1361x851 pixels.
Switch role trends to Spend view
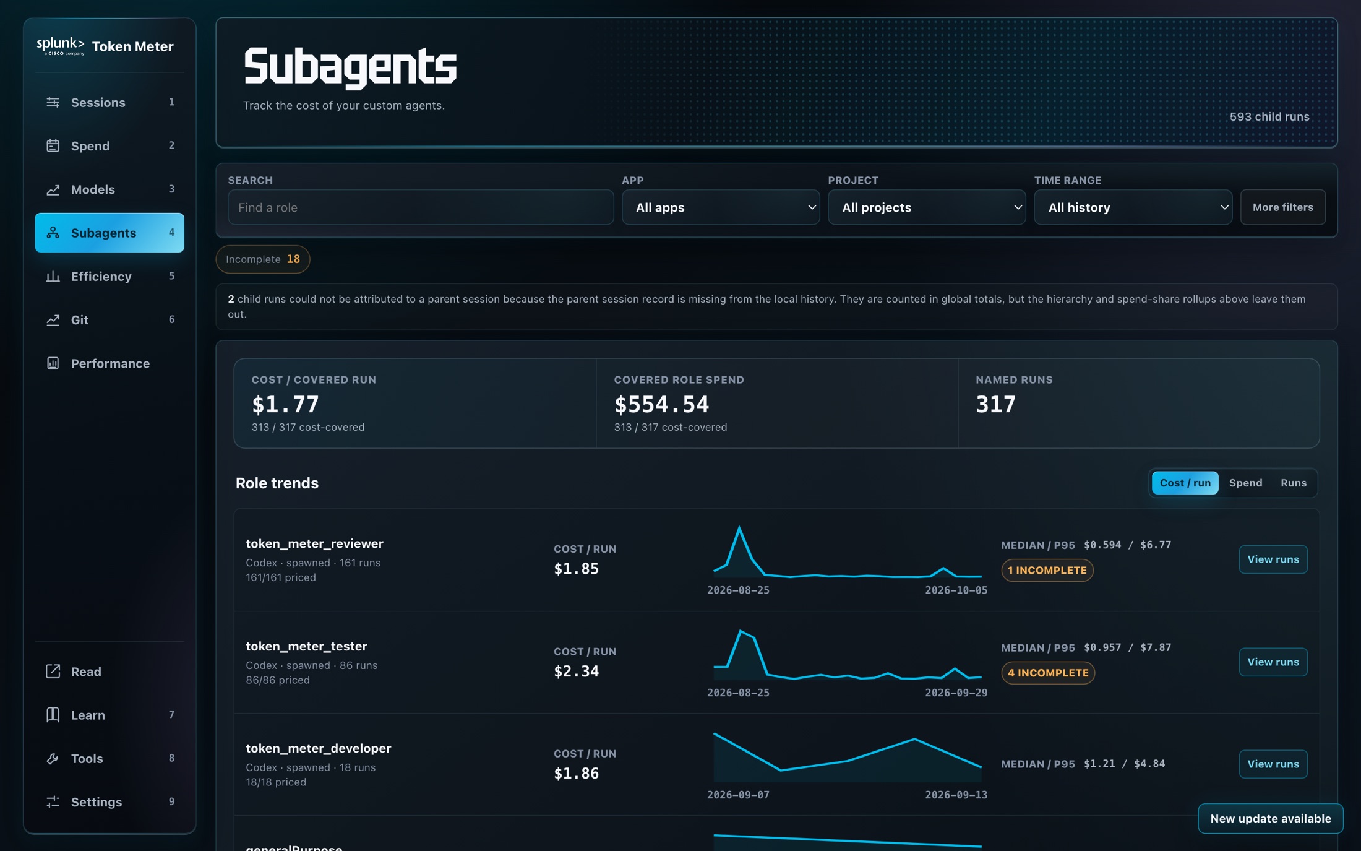[x=1245, y=483]
